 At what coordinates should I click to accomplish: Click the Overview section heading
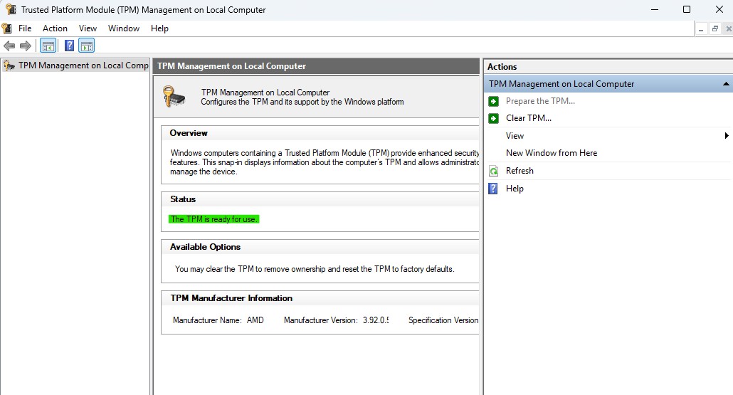coord(189,133)
